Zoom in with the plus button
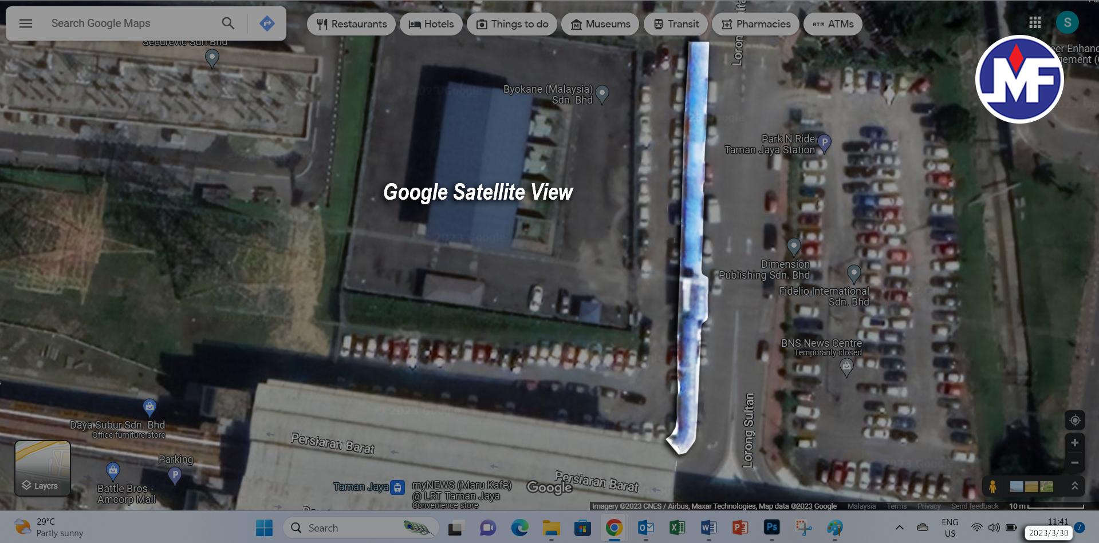This screenshot has width=1099, height=543. pos(1075,443)
